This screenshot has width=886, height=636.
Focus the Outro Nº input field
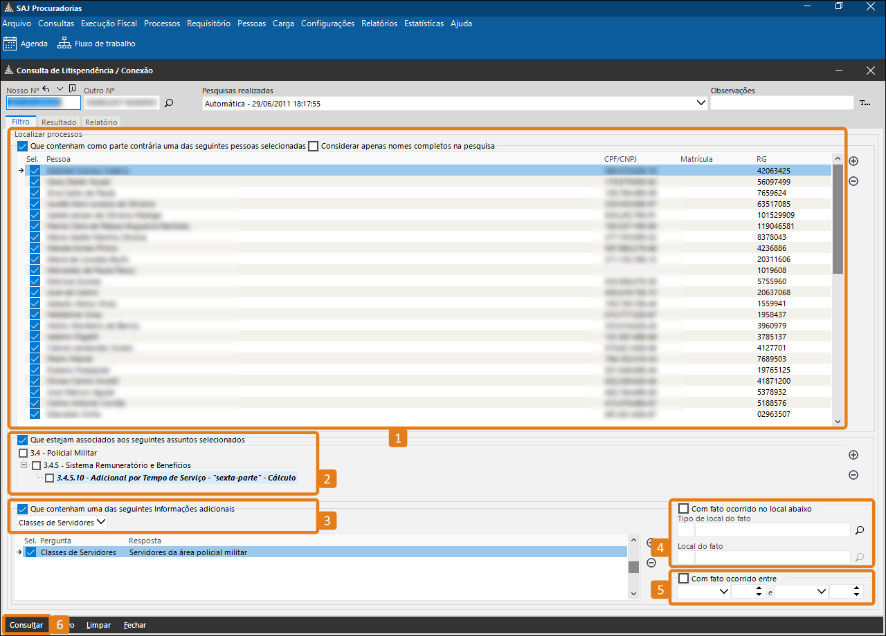point(121,103)
